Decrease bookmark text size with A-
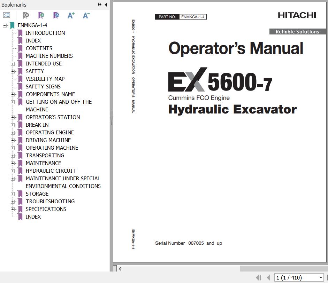328x283 pixels. coord(86,15)
